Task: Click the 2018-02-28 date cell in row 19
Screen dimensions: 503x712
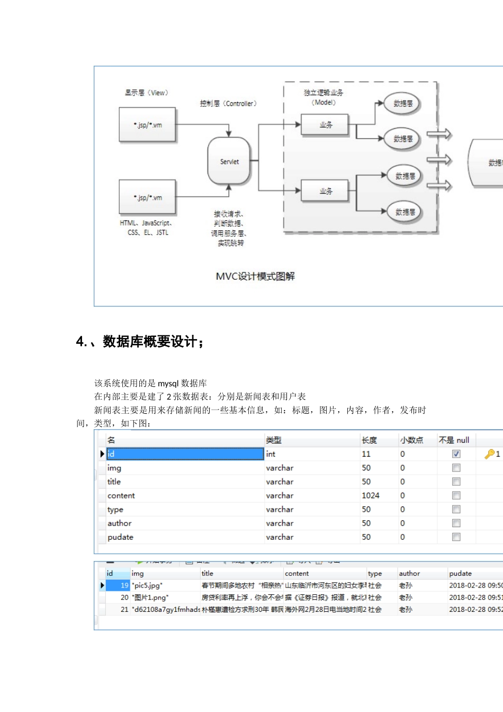Action: point(475,585)
